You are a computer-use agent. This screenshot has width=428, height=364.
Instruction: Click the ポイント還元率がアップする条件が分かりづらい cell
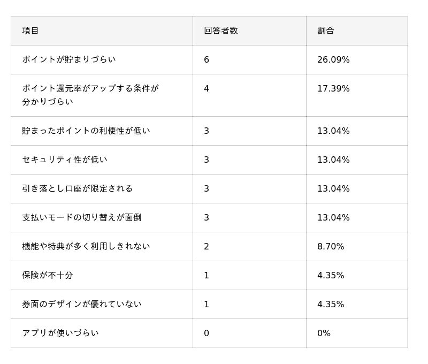point(90,95)
